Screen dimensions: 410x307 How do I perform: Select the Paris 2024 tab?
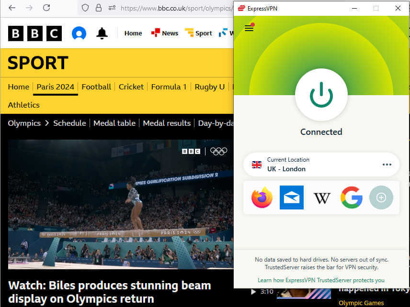point(56,87)
